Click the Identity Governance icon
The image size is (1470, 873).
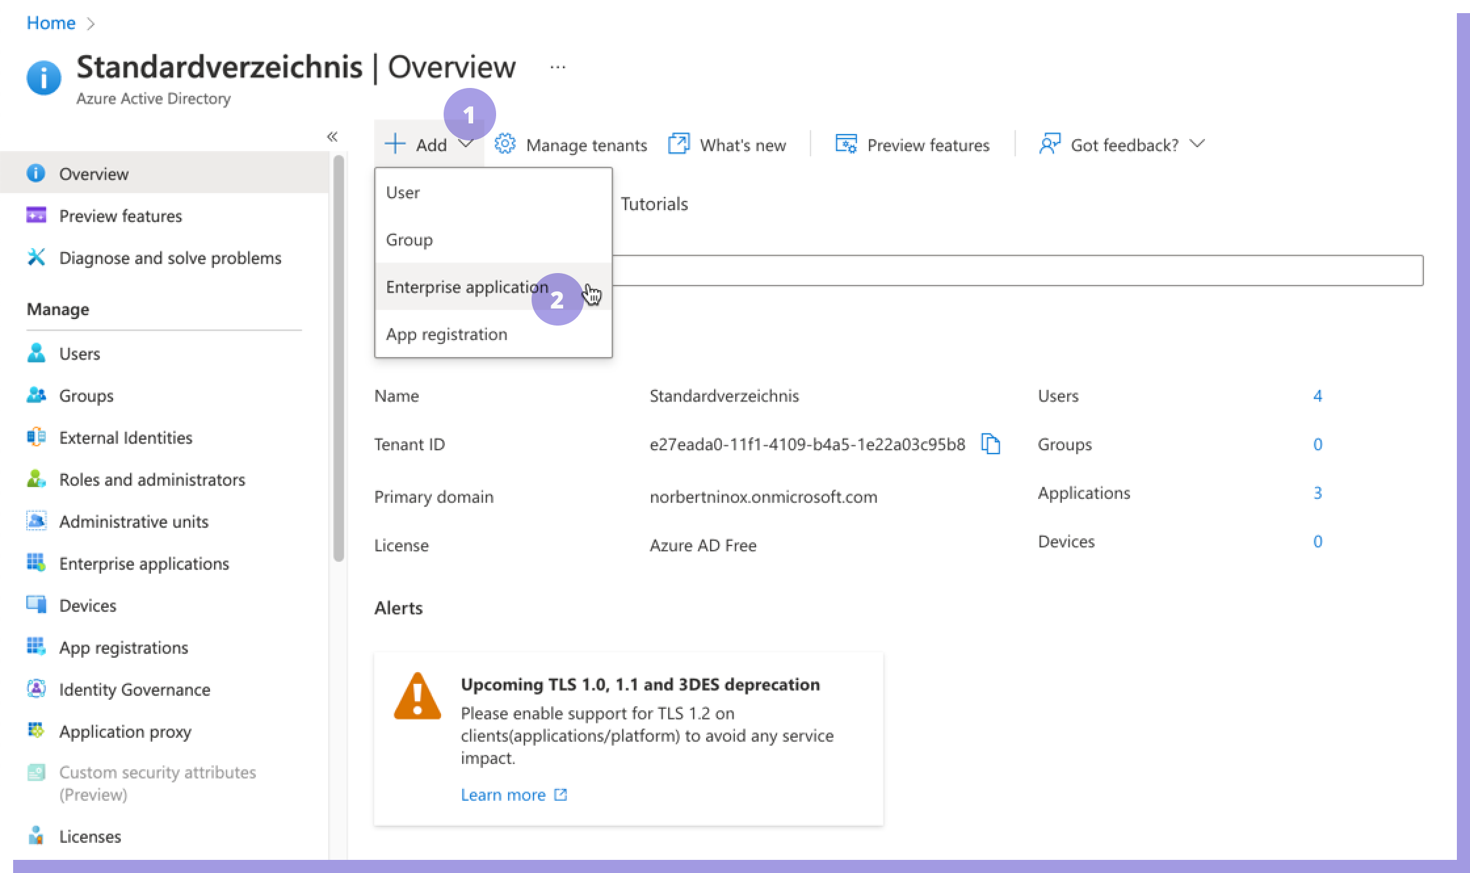36,689
